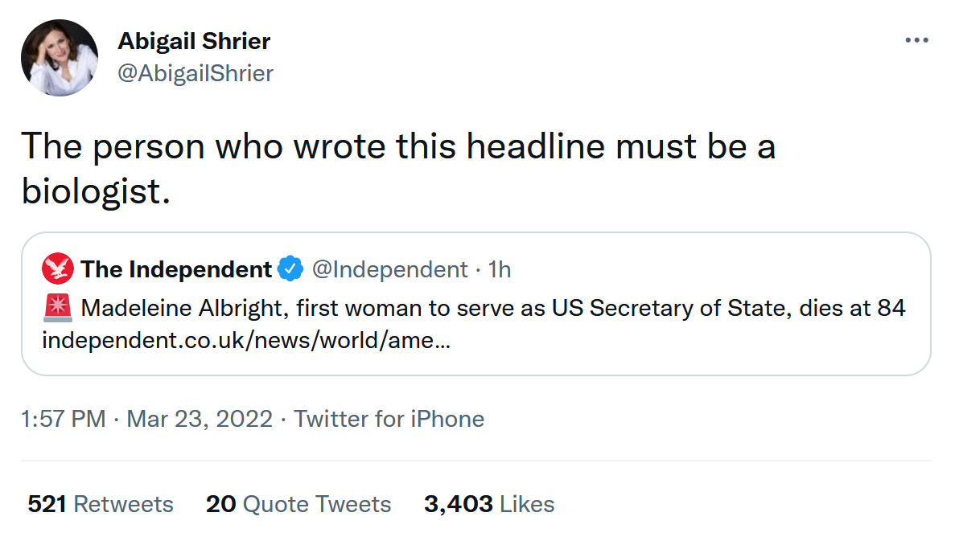Open the tweet author's profile photo
955x541 pixels.
[x=59, y=58]
